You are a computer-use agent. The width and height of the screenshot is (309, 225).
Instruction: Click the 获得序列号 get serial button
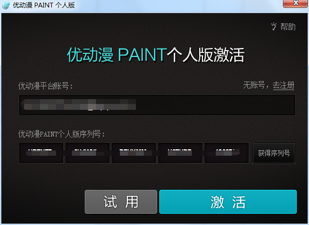(x=274, y=153)
